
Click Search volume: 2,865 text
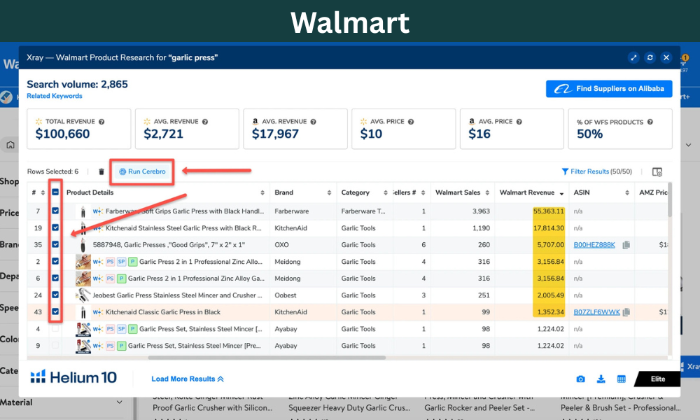(x=77, y=85)
